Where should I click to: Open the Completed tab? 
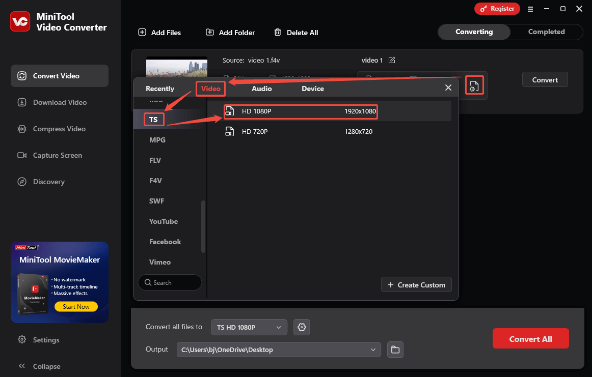[x=546, y=32]
